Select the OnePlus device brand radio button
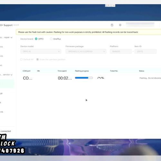 tap(51, 39)
